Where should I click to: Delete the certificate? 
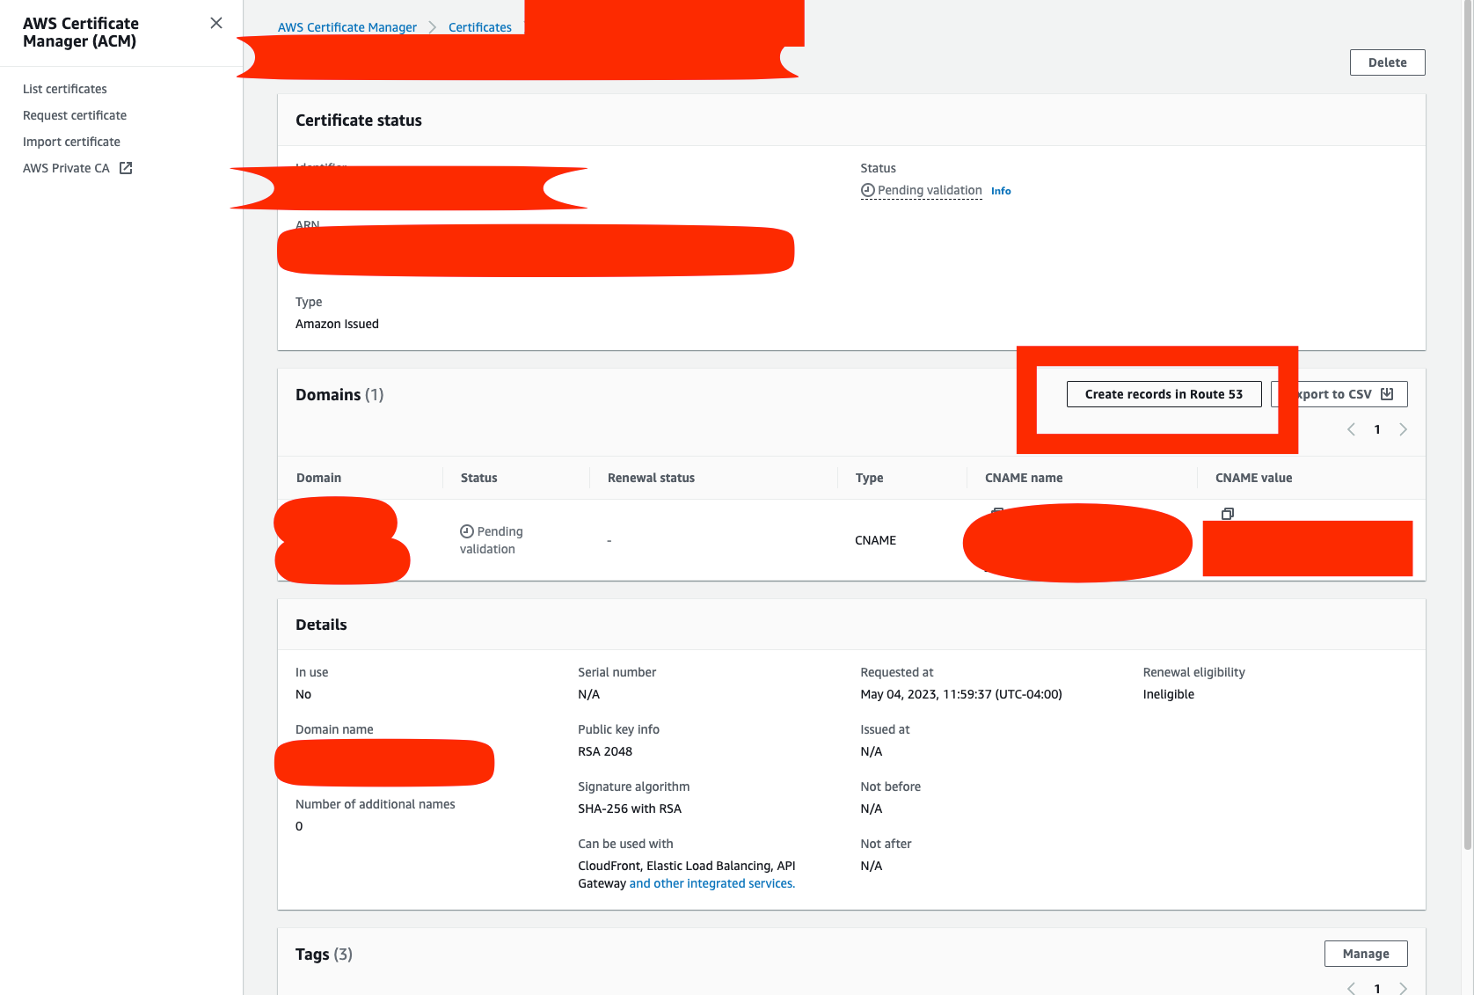point(1387,62)
